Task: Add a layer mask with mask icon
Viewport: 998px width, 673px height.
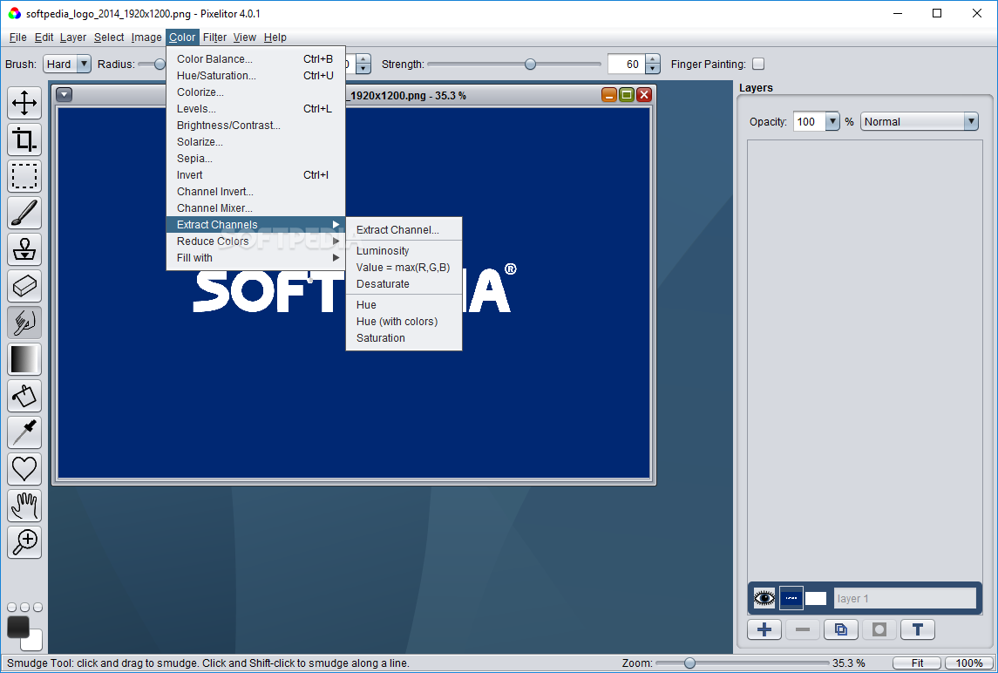Action: [879, 629]
